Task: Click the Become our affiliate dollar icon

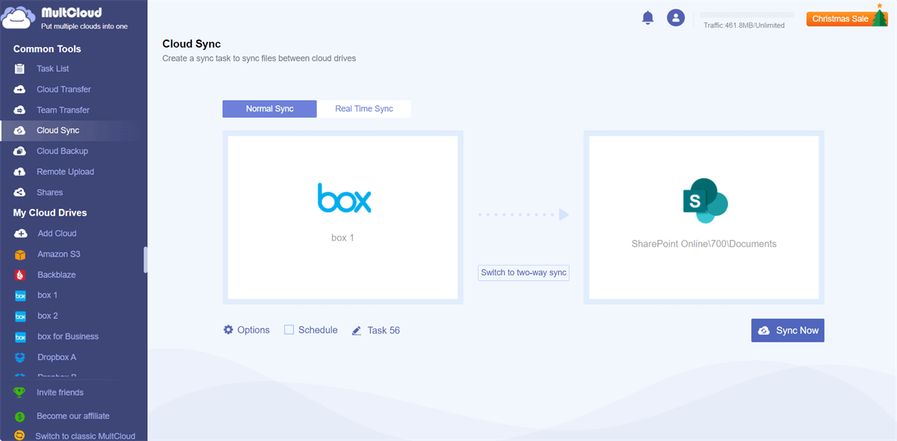Action: pyautogui.click(x=20, y=416)
